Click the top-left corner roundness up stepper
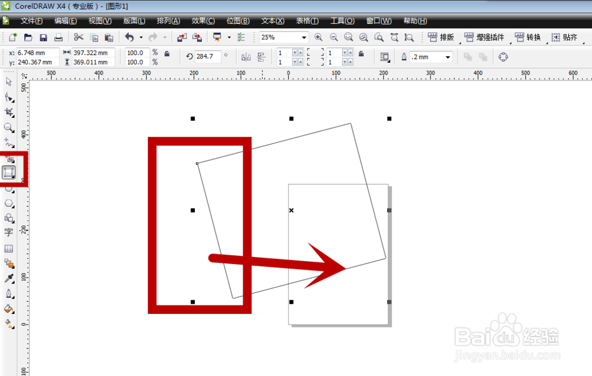592x376 pixels. click(x=301, y=53)
